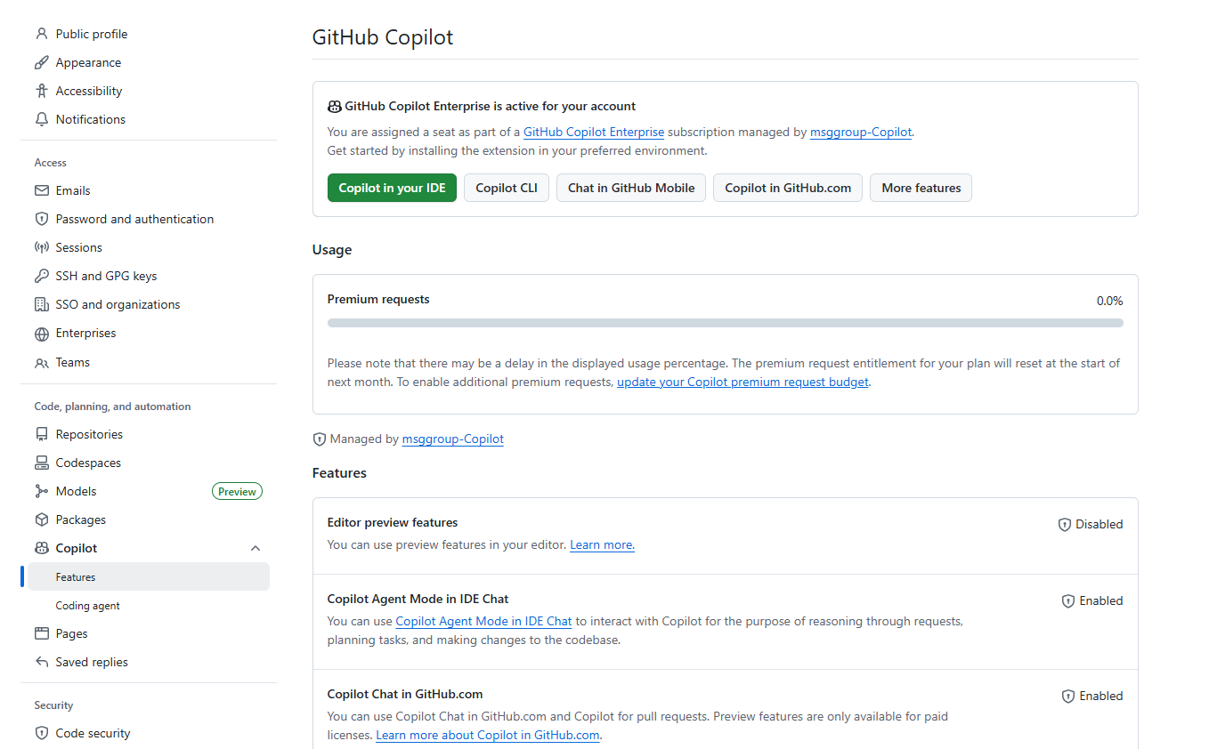Open the Coding agent submenu item

(149, 605)
